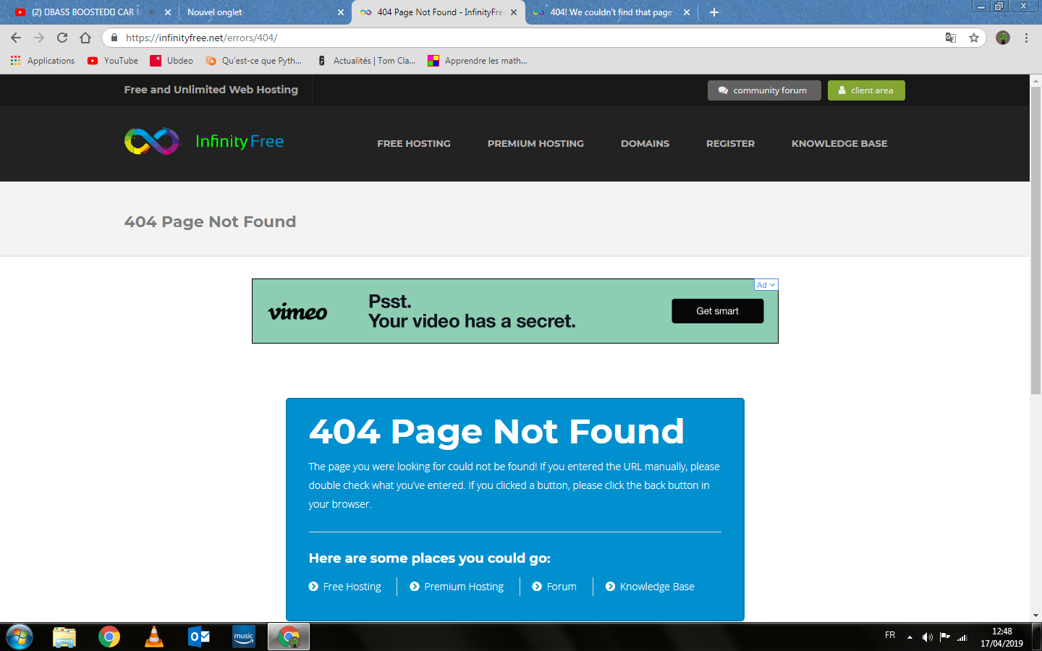Go to home page via house icon
Screen dimensions: 1042x651
click(85, 38)
